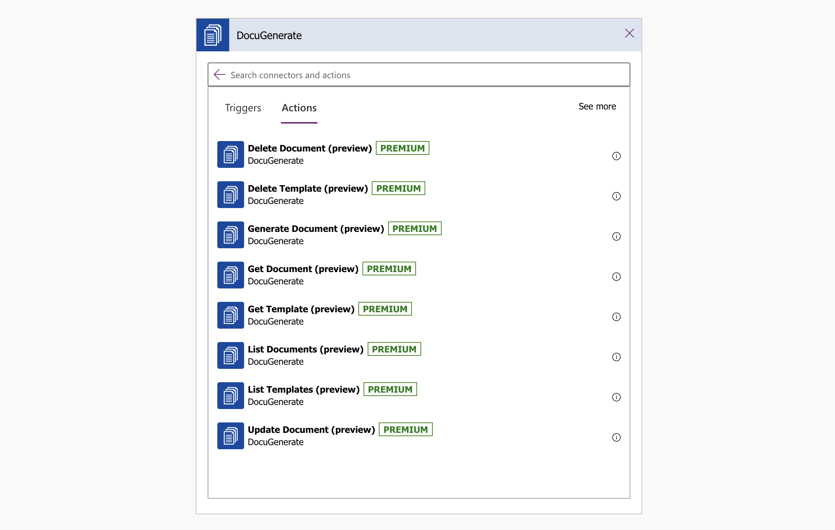Focus the Search connectors and actions field
Viewport: 835px width, 530px height.
click(x=419, y=75)
